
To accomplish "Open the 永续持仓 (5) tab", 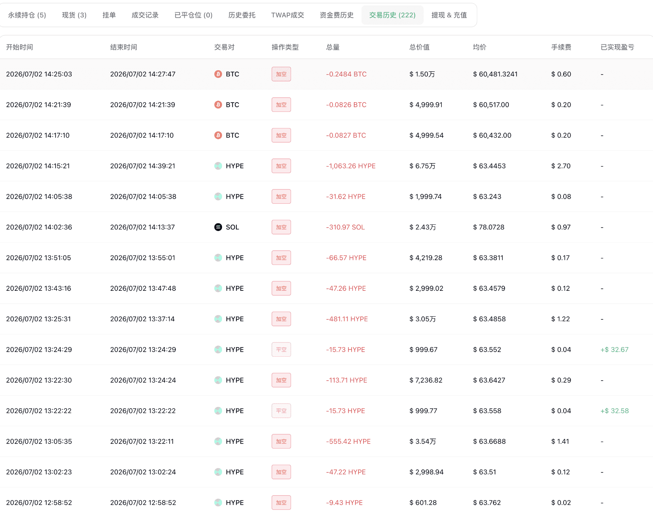I will tap(27, 15).
